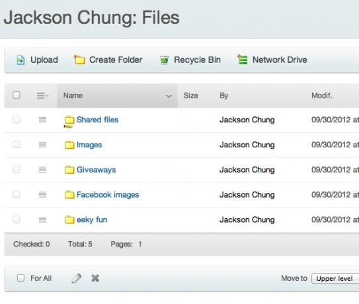Viewport: 359px width, 304px height.
Task: Open the Facebook images folder link
Action: pos(108,195)
